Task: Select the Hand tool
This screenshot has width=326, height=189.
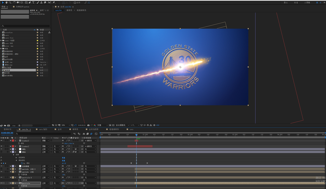Action: tap(6, 3)
